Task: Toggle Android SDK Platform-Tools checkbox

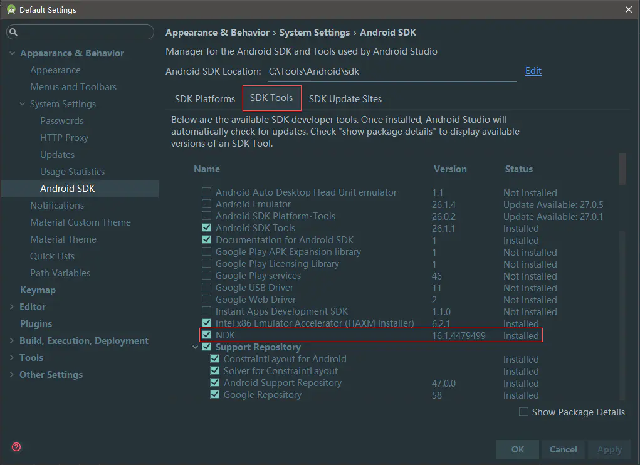Action: coord(206,216)
